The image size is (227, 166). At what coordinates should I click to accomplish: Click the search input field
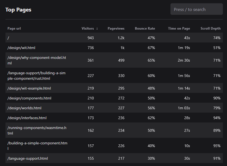click(x=196, y=9)
